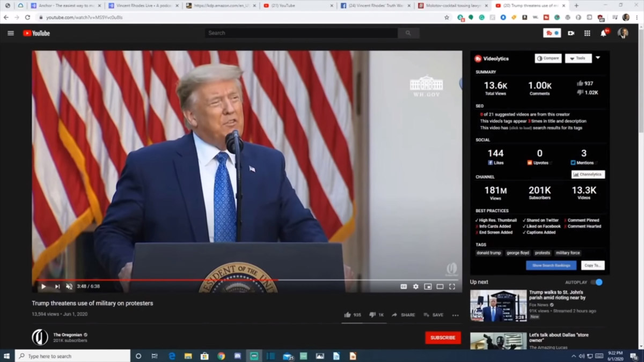
Task: Switch to the Vincent Rhodes Live tab
Action: 142,5
